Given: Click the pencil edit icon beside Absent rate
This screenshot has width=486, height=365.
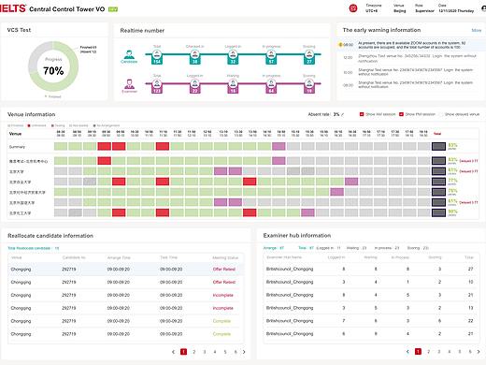Looking at the screenshot, I should pyautogui.click(x=343, y=114).
